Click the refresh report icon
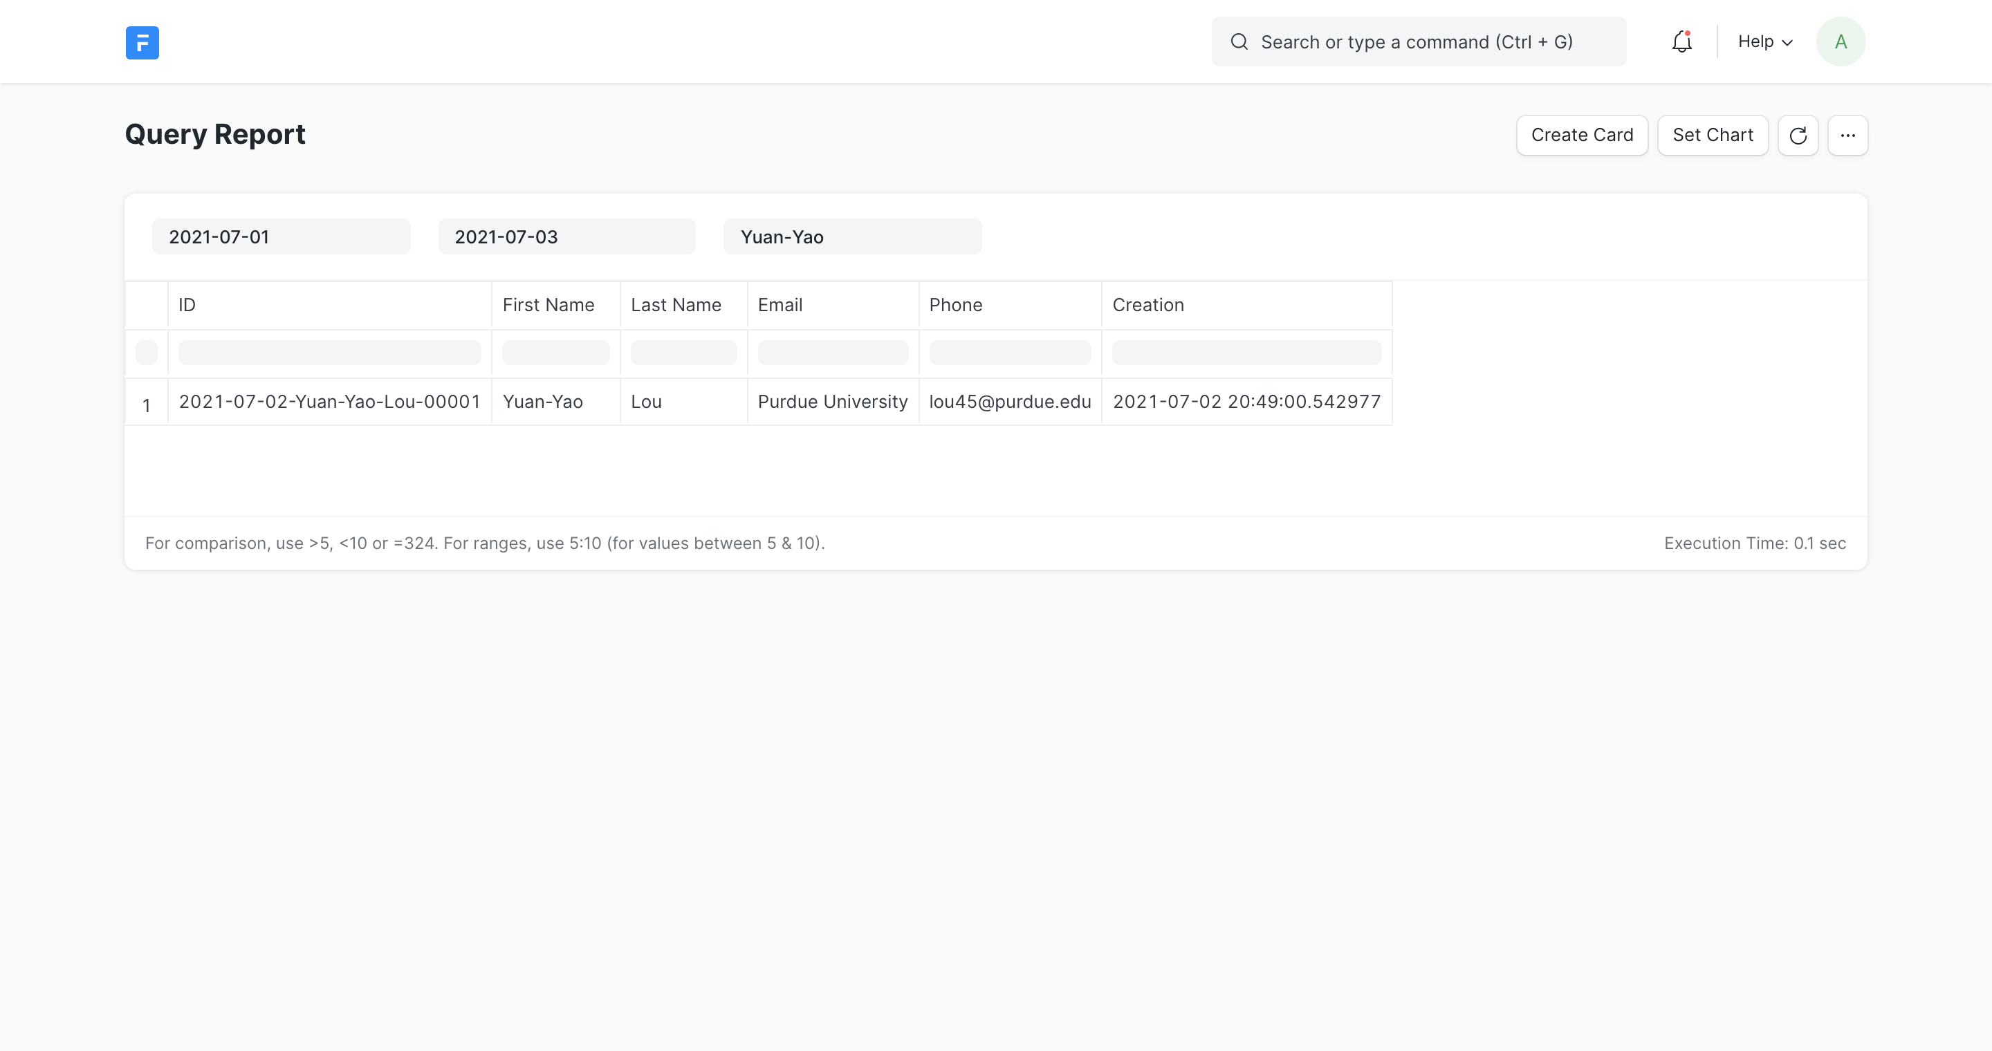Screen dimensions: 1992x1051 pos(1797,136)
